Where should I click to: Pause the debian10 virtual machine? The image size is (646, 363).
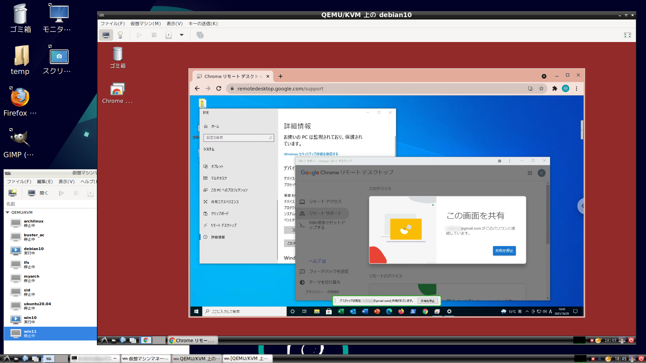coord(154,35)
